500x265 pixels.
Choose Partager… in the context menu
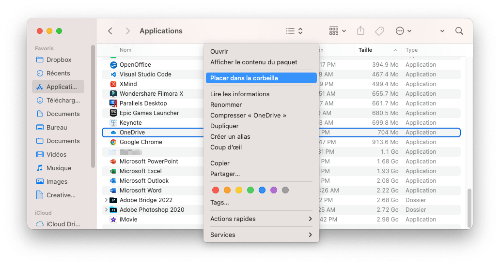(x=261, y=174)
